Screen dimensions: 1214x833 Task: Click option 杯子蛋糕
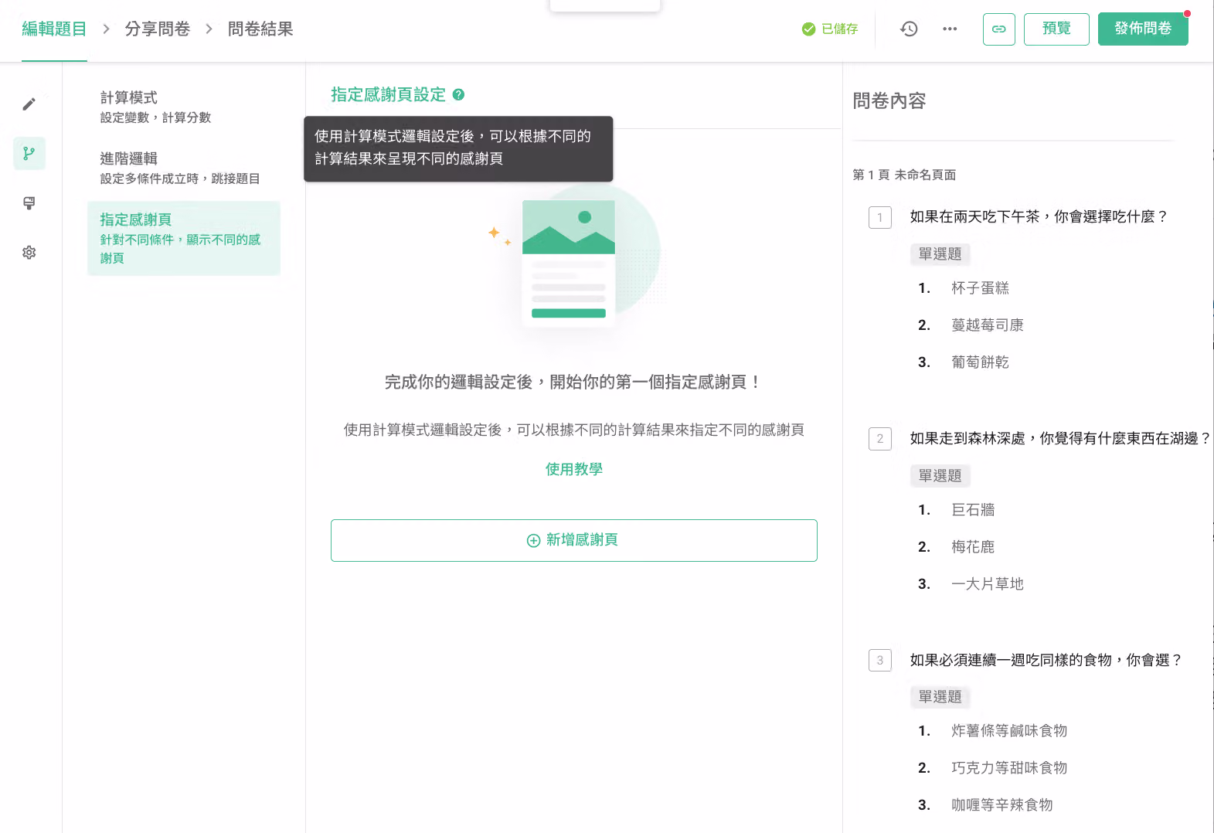point(980,288)
